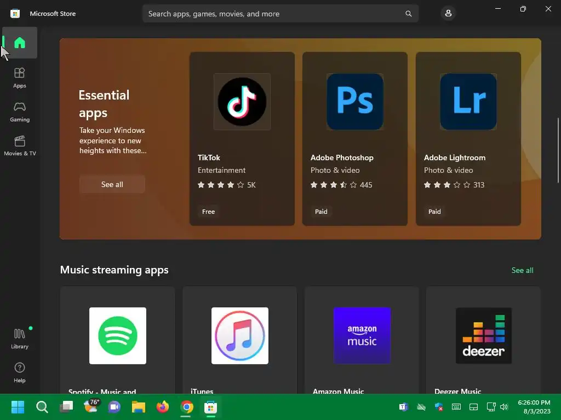Open Movies & TV section
This screenshot has width=561, height=420.
[x=20, y=145]
